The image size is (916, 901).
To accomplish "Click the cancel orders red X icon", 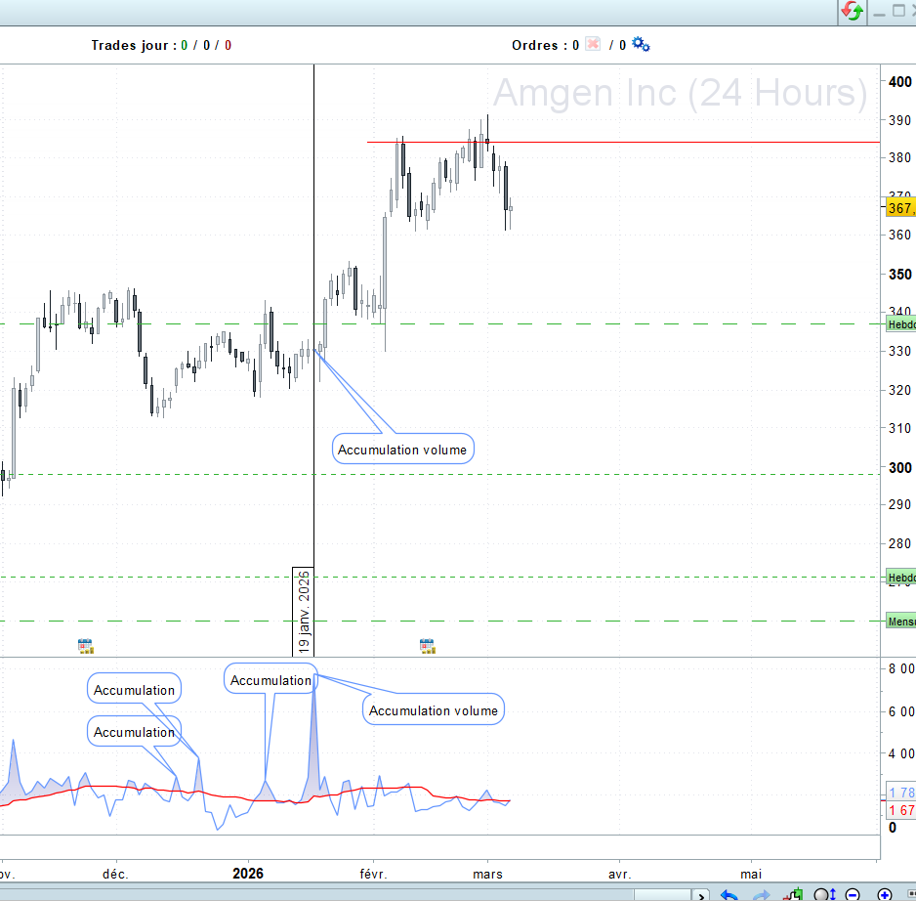I will coord(593,44).
